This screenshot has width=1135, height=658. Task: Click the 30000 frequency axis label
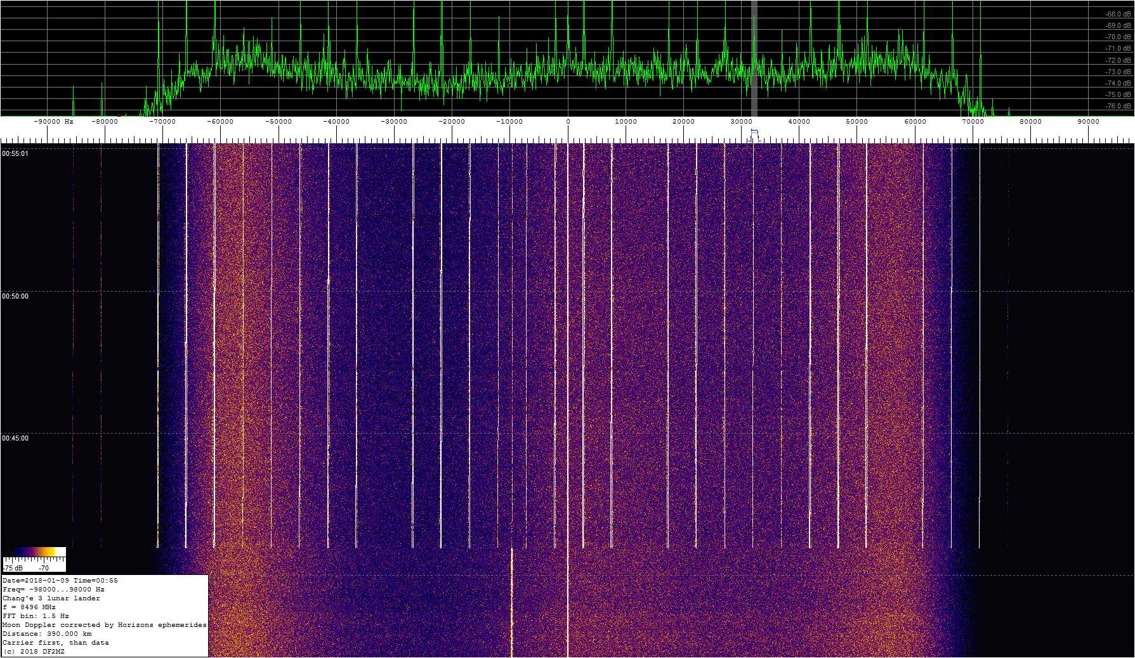(x=741, y=122)
